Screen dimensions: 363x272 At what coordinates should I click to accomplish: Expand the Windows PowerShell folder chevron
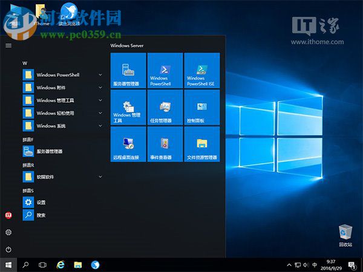pyautogui.click(x=100, y=75)
